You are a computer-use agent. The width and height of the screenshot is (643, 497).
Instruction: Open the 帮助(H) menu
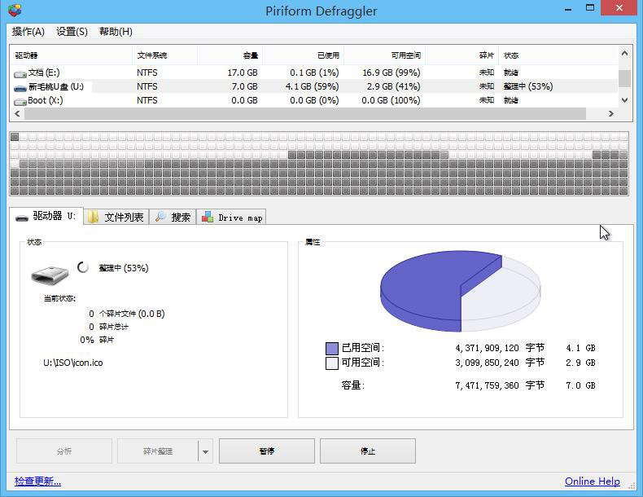116,32
